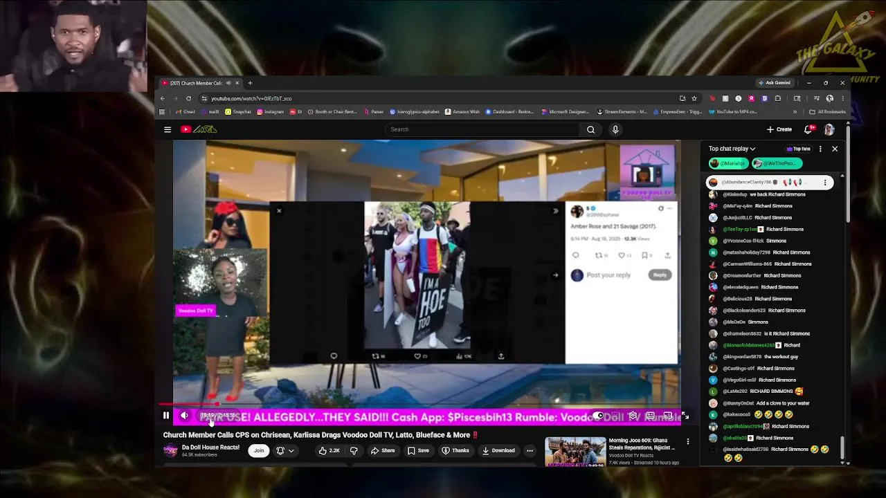886x498 pixels.
Task: Open options menu for Morning Joce video
Action: pos(688,441)
